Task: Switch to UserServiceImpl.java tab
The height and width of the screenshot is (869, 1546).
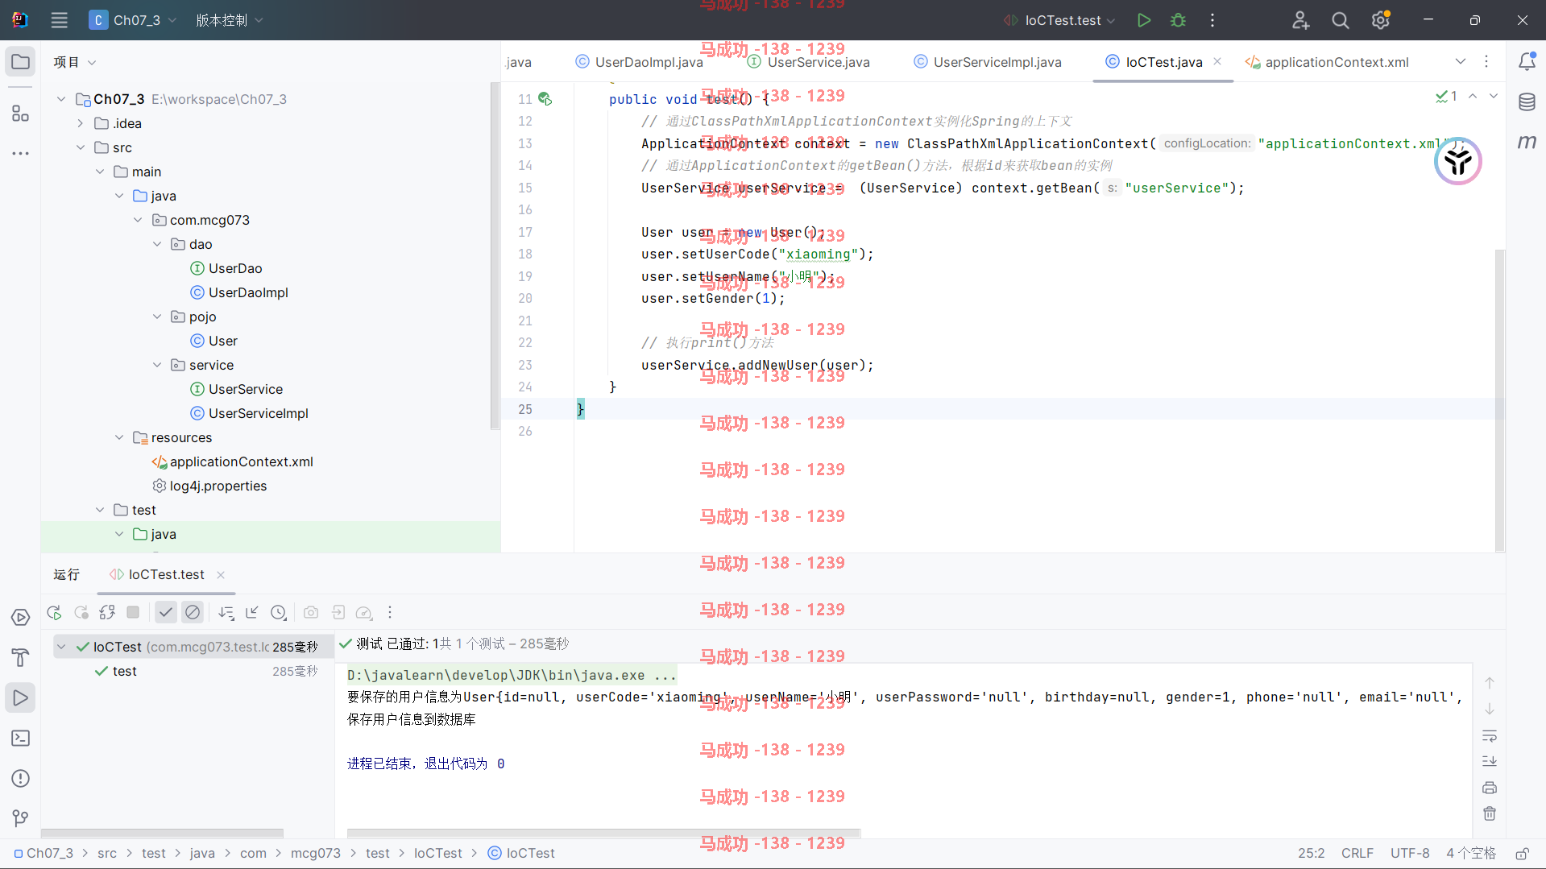Action: [x=988, y=62]
